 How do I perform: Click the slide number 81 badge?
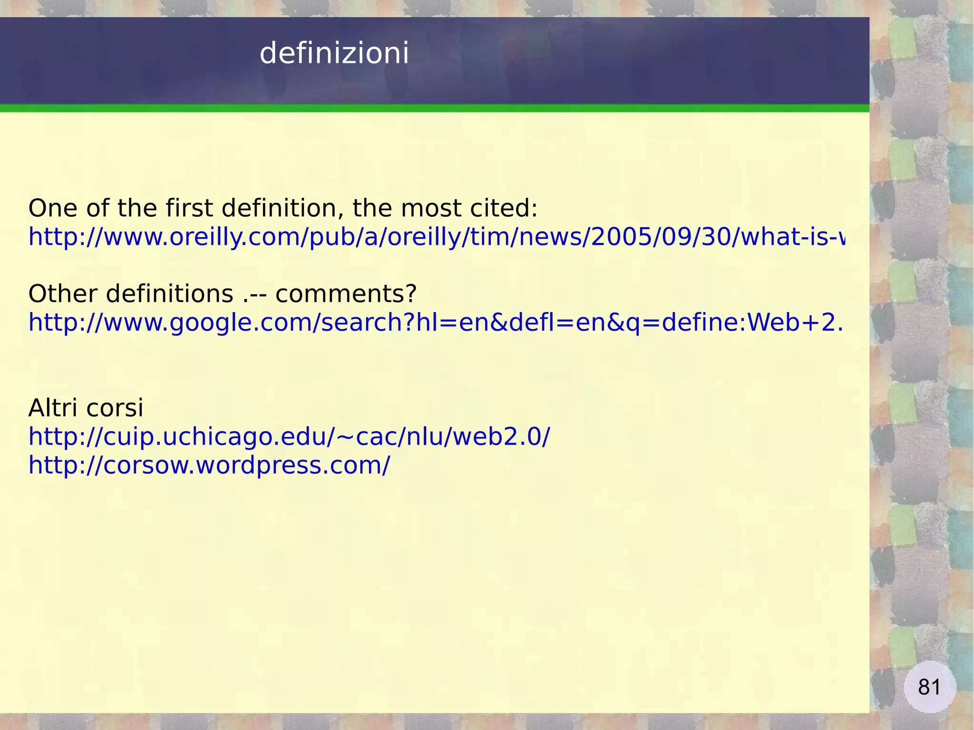click(x=929, y=687)
